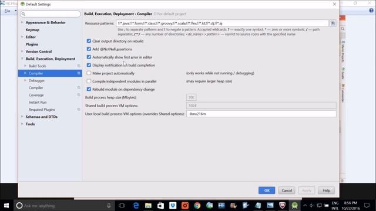The width and height of the screenshot is (376, 211).
Task: Uncheck Automatically show first error in editor
Action: click(x=89, y=57)
